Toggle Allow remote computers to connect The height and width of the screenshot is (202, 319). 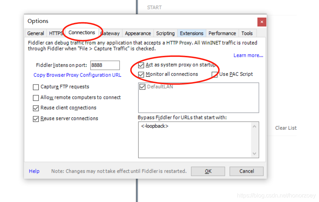[36, 98]
